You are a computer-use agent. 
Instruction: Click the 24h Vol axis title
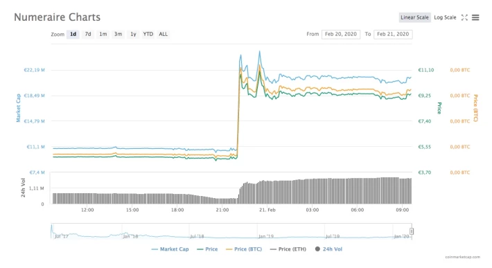click(x=23, y=188)
